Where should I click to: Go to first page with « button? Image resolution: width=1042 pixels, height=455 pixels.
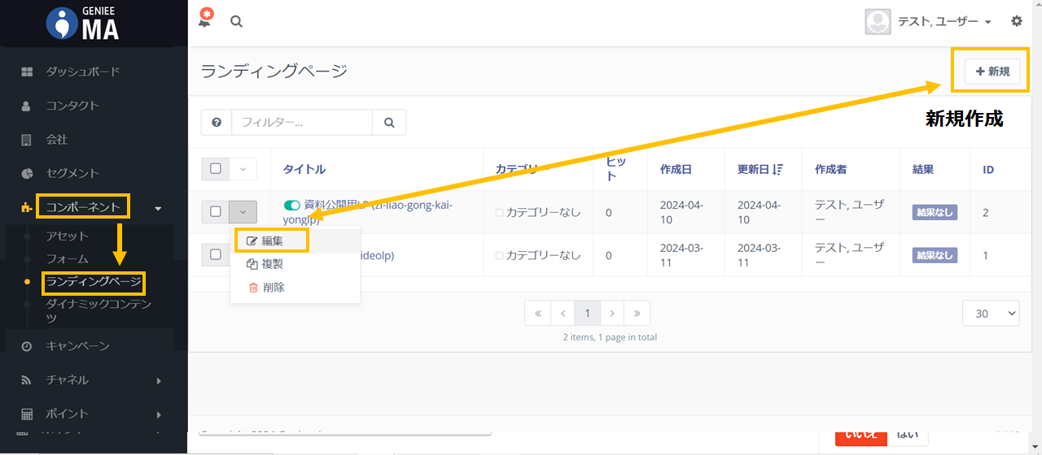click(538, 313)
